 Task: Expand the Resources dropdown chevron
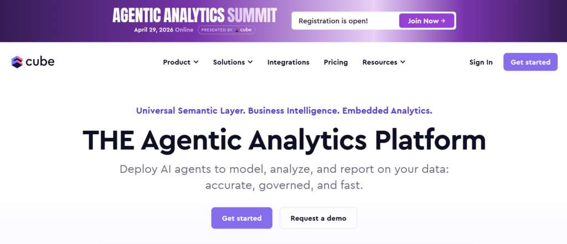click(x=403, y=62)
